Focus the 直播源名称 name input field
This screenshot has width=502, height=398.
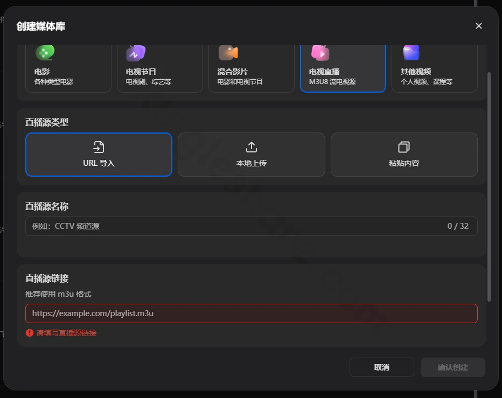[252, 226]
